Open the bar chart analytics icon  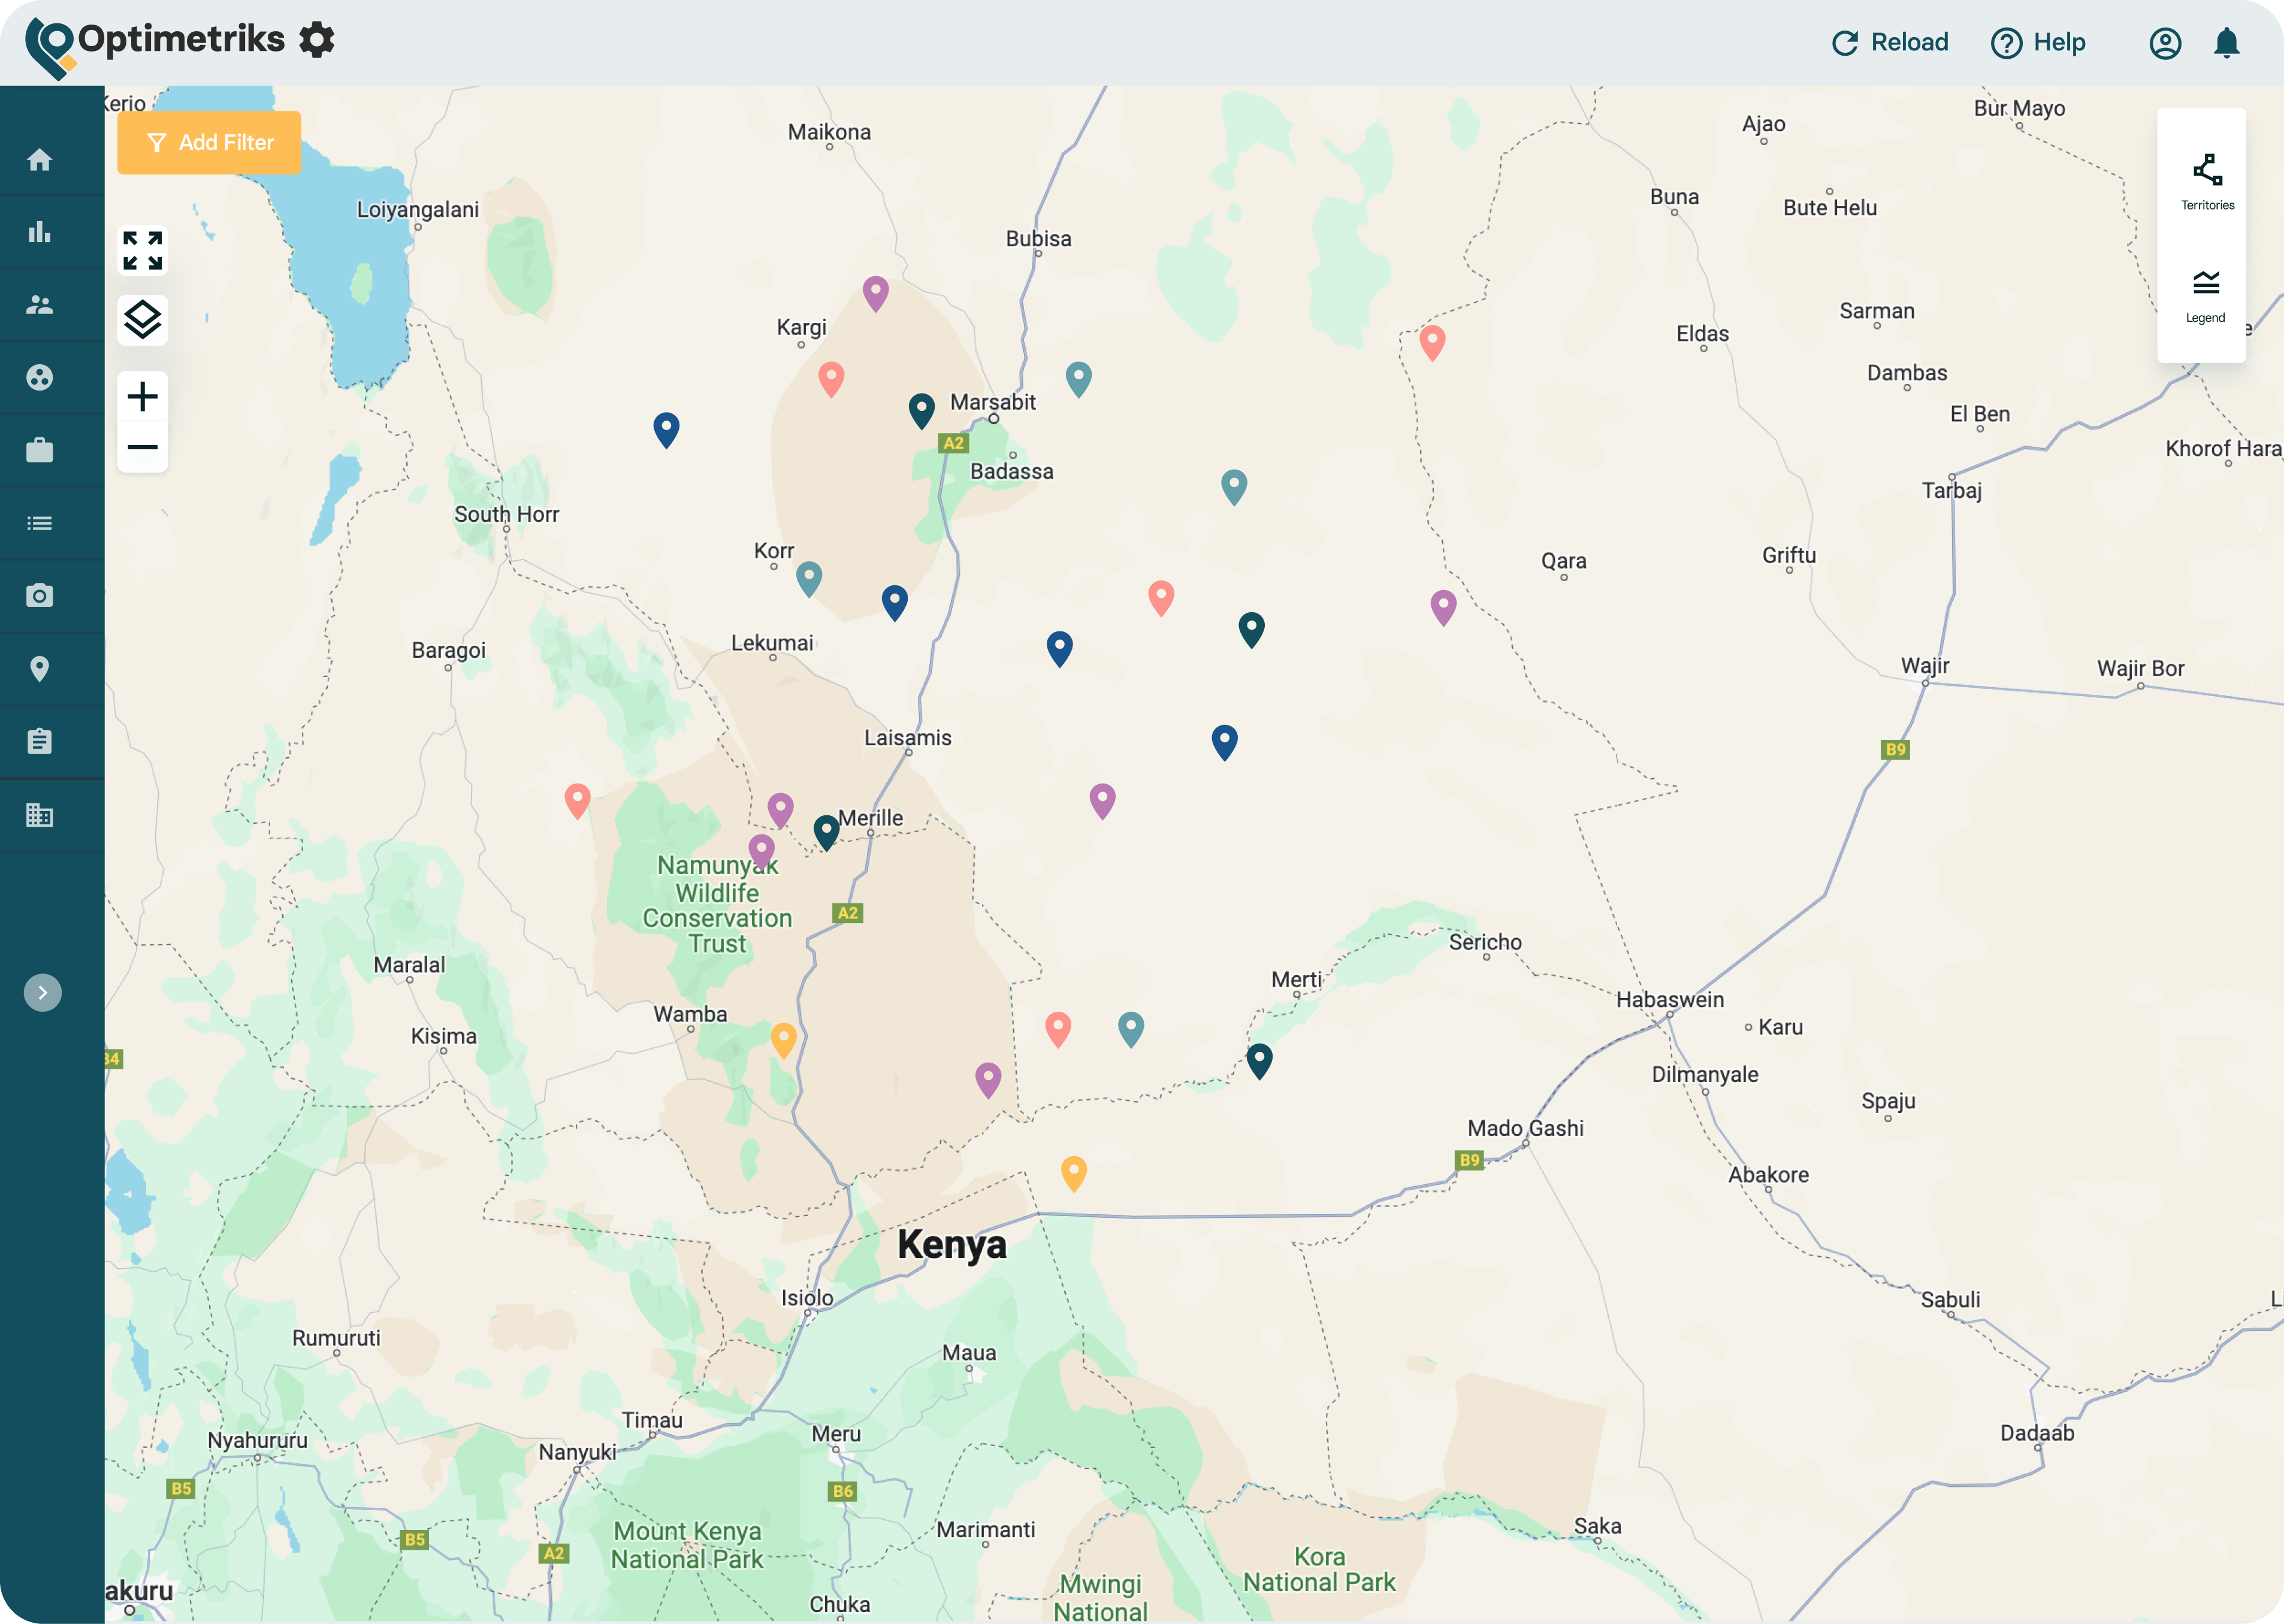tap(40, 232)
